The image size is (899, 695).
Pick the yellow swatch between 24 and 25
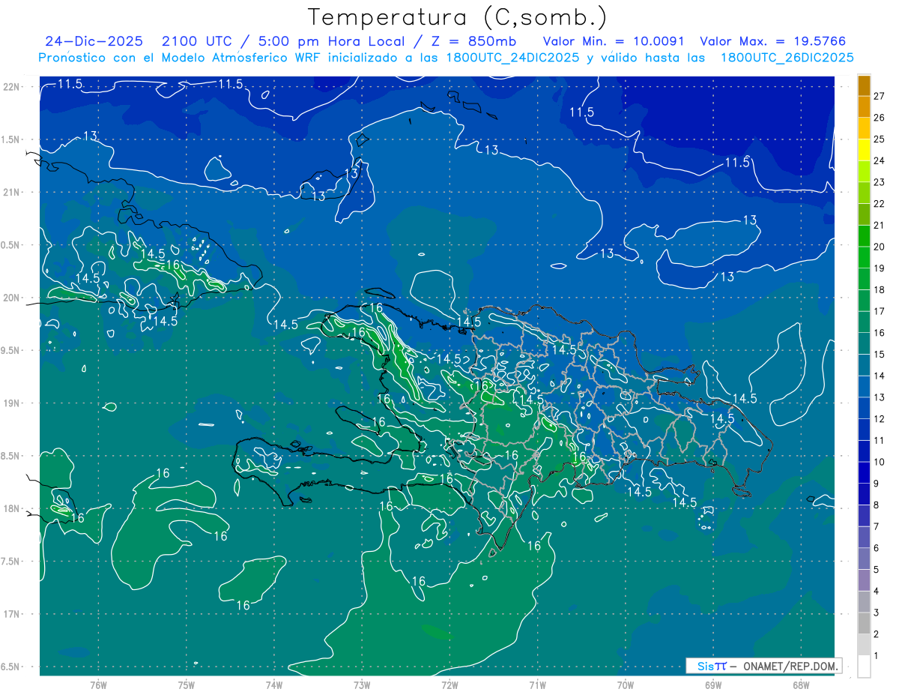tap(864, 150)
